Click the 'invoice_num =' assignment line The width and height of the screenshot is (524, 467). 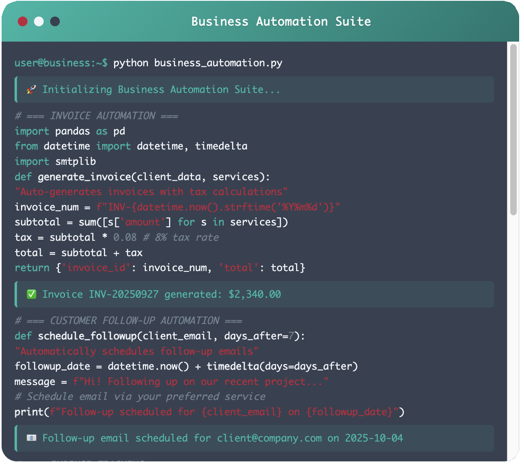pos(177,207)
